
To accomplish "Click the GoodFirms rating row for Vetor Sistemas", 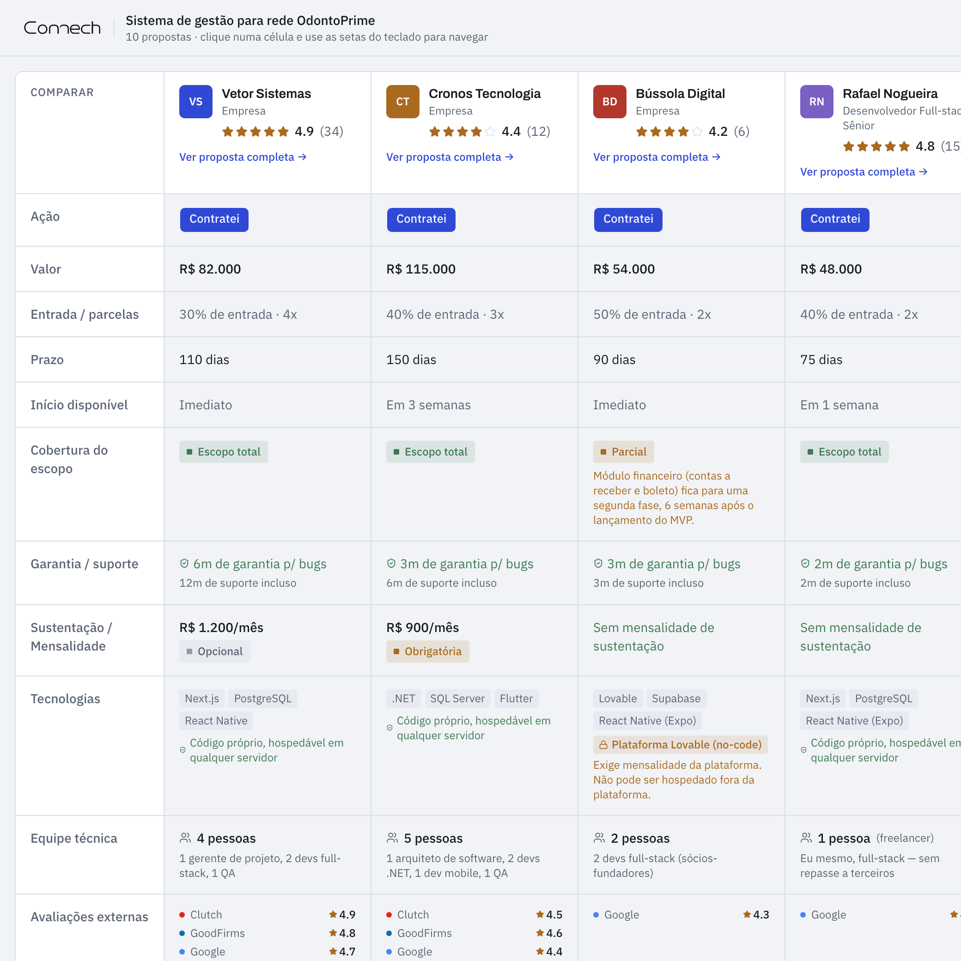I will (267, 933).
